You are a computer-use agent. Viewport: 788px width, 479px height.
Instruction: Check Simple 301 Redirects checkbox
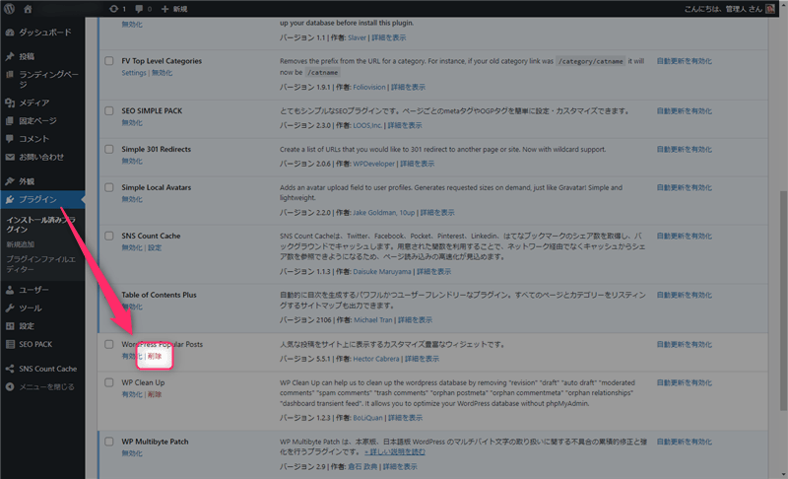109,149
